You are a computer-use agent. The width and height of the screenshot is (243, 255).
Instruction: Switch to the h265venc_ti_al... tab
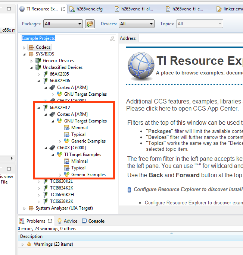pyautogui.click(x=134, y=9)
